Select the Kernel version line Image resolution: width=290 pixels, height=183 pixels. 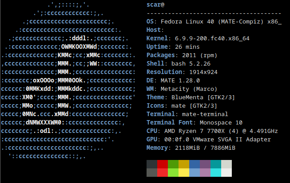point(198,38)
